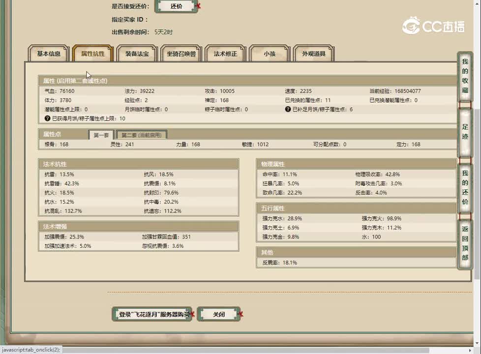Open 足迹 browsing history sidebar button
The image size is (481, 354).
tap(465, 132)
